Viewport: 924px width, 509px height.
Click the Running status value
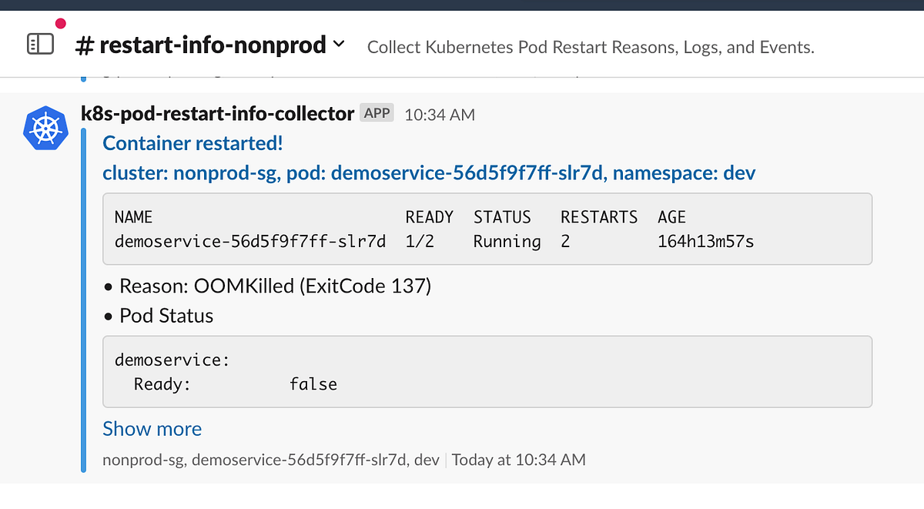[x=507, y=242]
